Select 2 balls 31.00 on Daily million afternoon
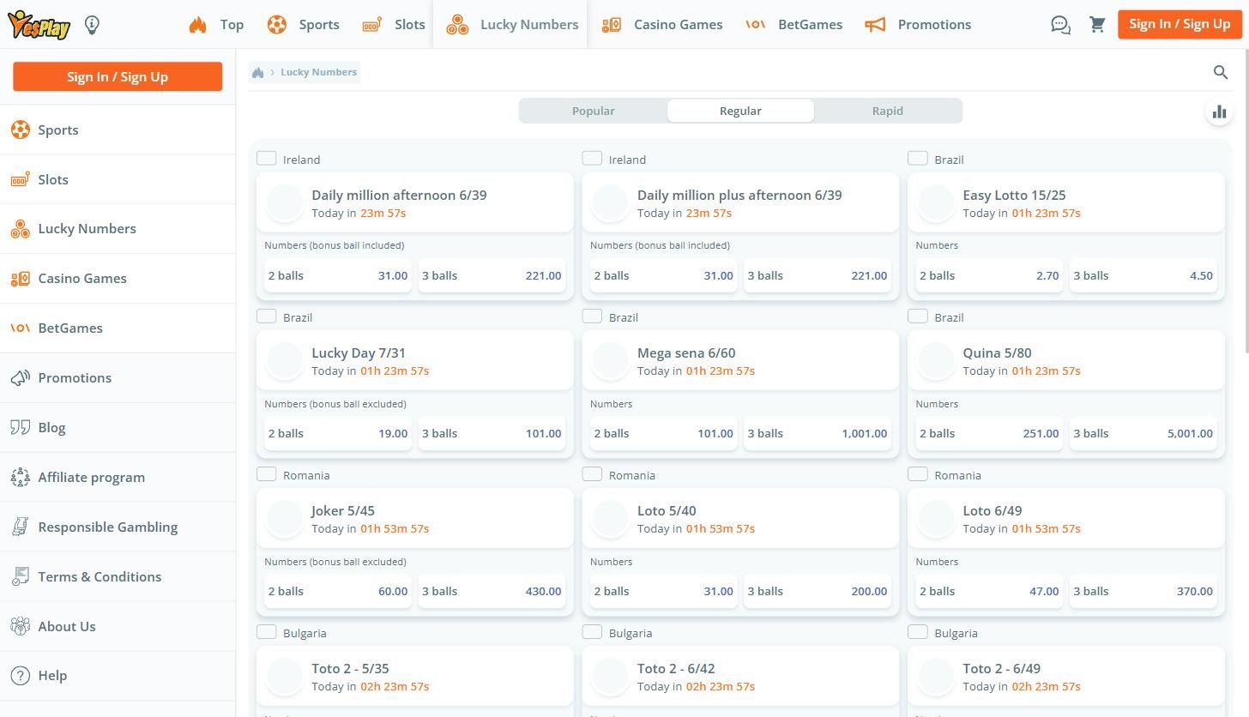 pyautogui.click(x=338, y=275)
